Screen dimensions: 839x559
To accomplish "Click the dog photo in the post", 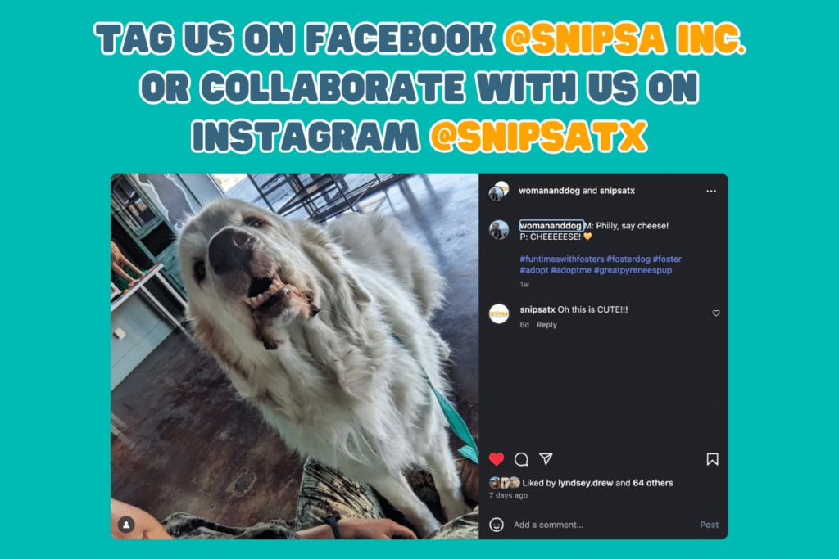I will point(295,356).
